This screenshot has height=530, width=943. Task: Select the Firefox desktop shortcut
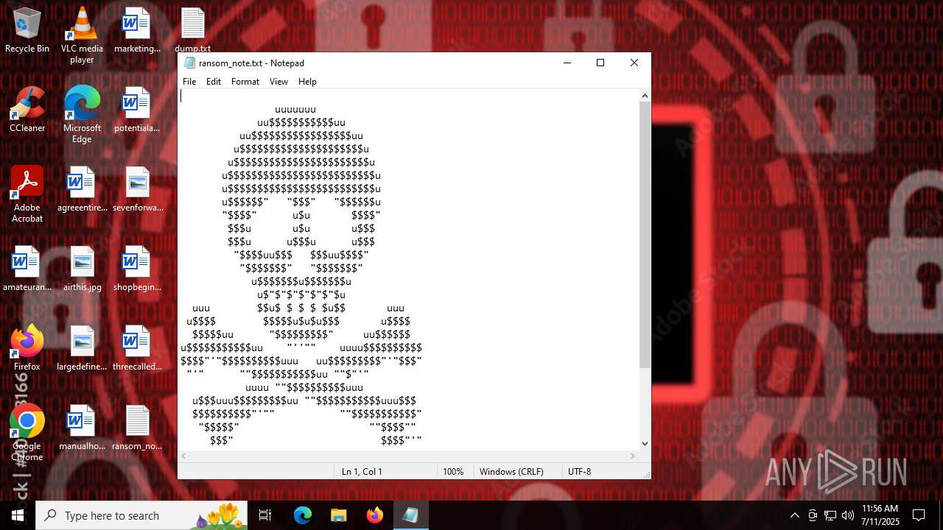click(27, 349)
